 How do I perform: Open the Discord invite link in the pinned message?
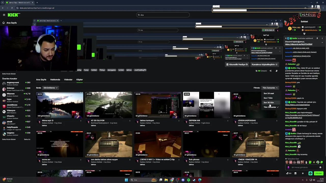tap(299, 44)
